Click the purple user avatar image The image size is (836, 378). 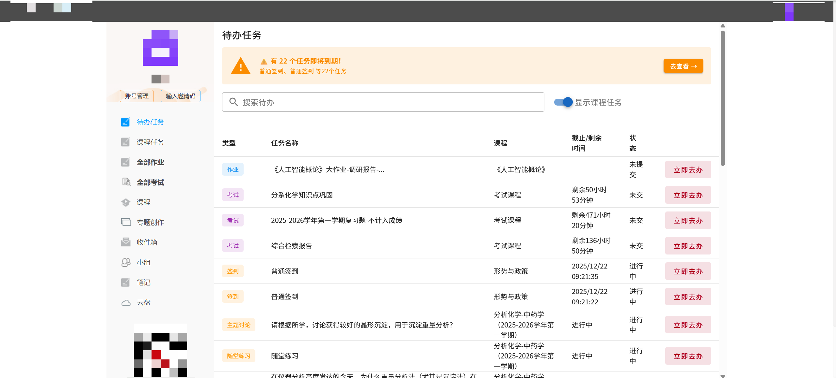160,48
